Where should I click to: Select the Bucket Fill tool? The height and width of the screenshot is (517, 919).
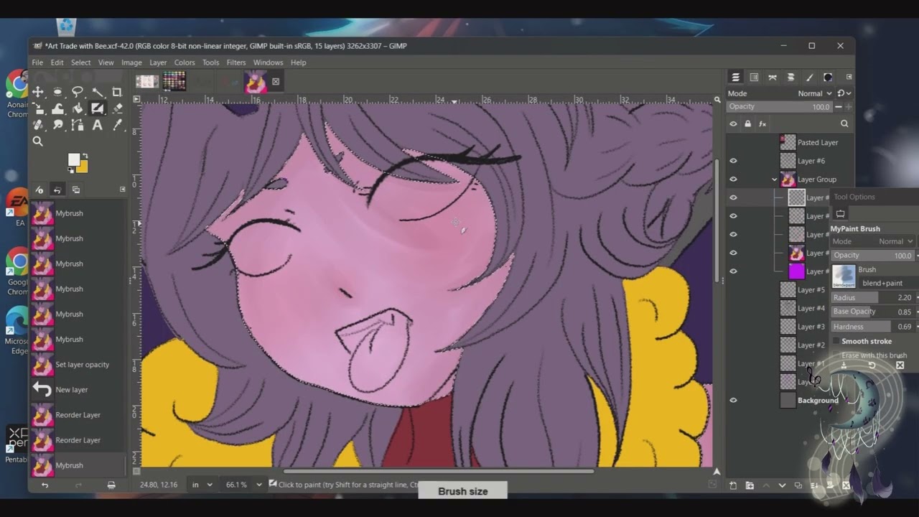coord(78,108)
